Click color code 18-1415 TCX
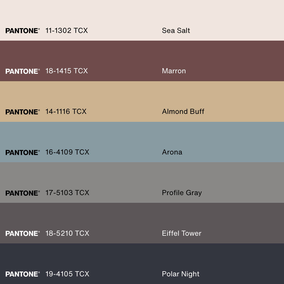This screenshot has width=284, height=284. coord(66,71)
